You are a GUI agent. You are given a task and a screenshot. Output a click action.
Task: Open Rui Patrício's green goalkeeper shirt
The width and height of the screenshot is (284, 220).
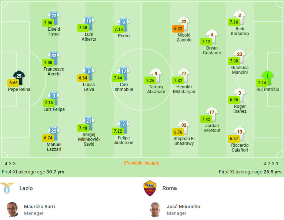(x=267, y=78)
